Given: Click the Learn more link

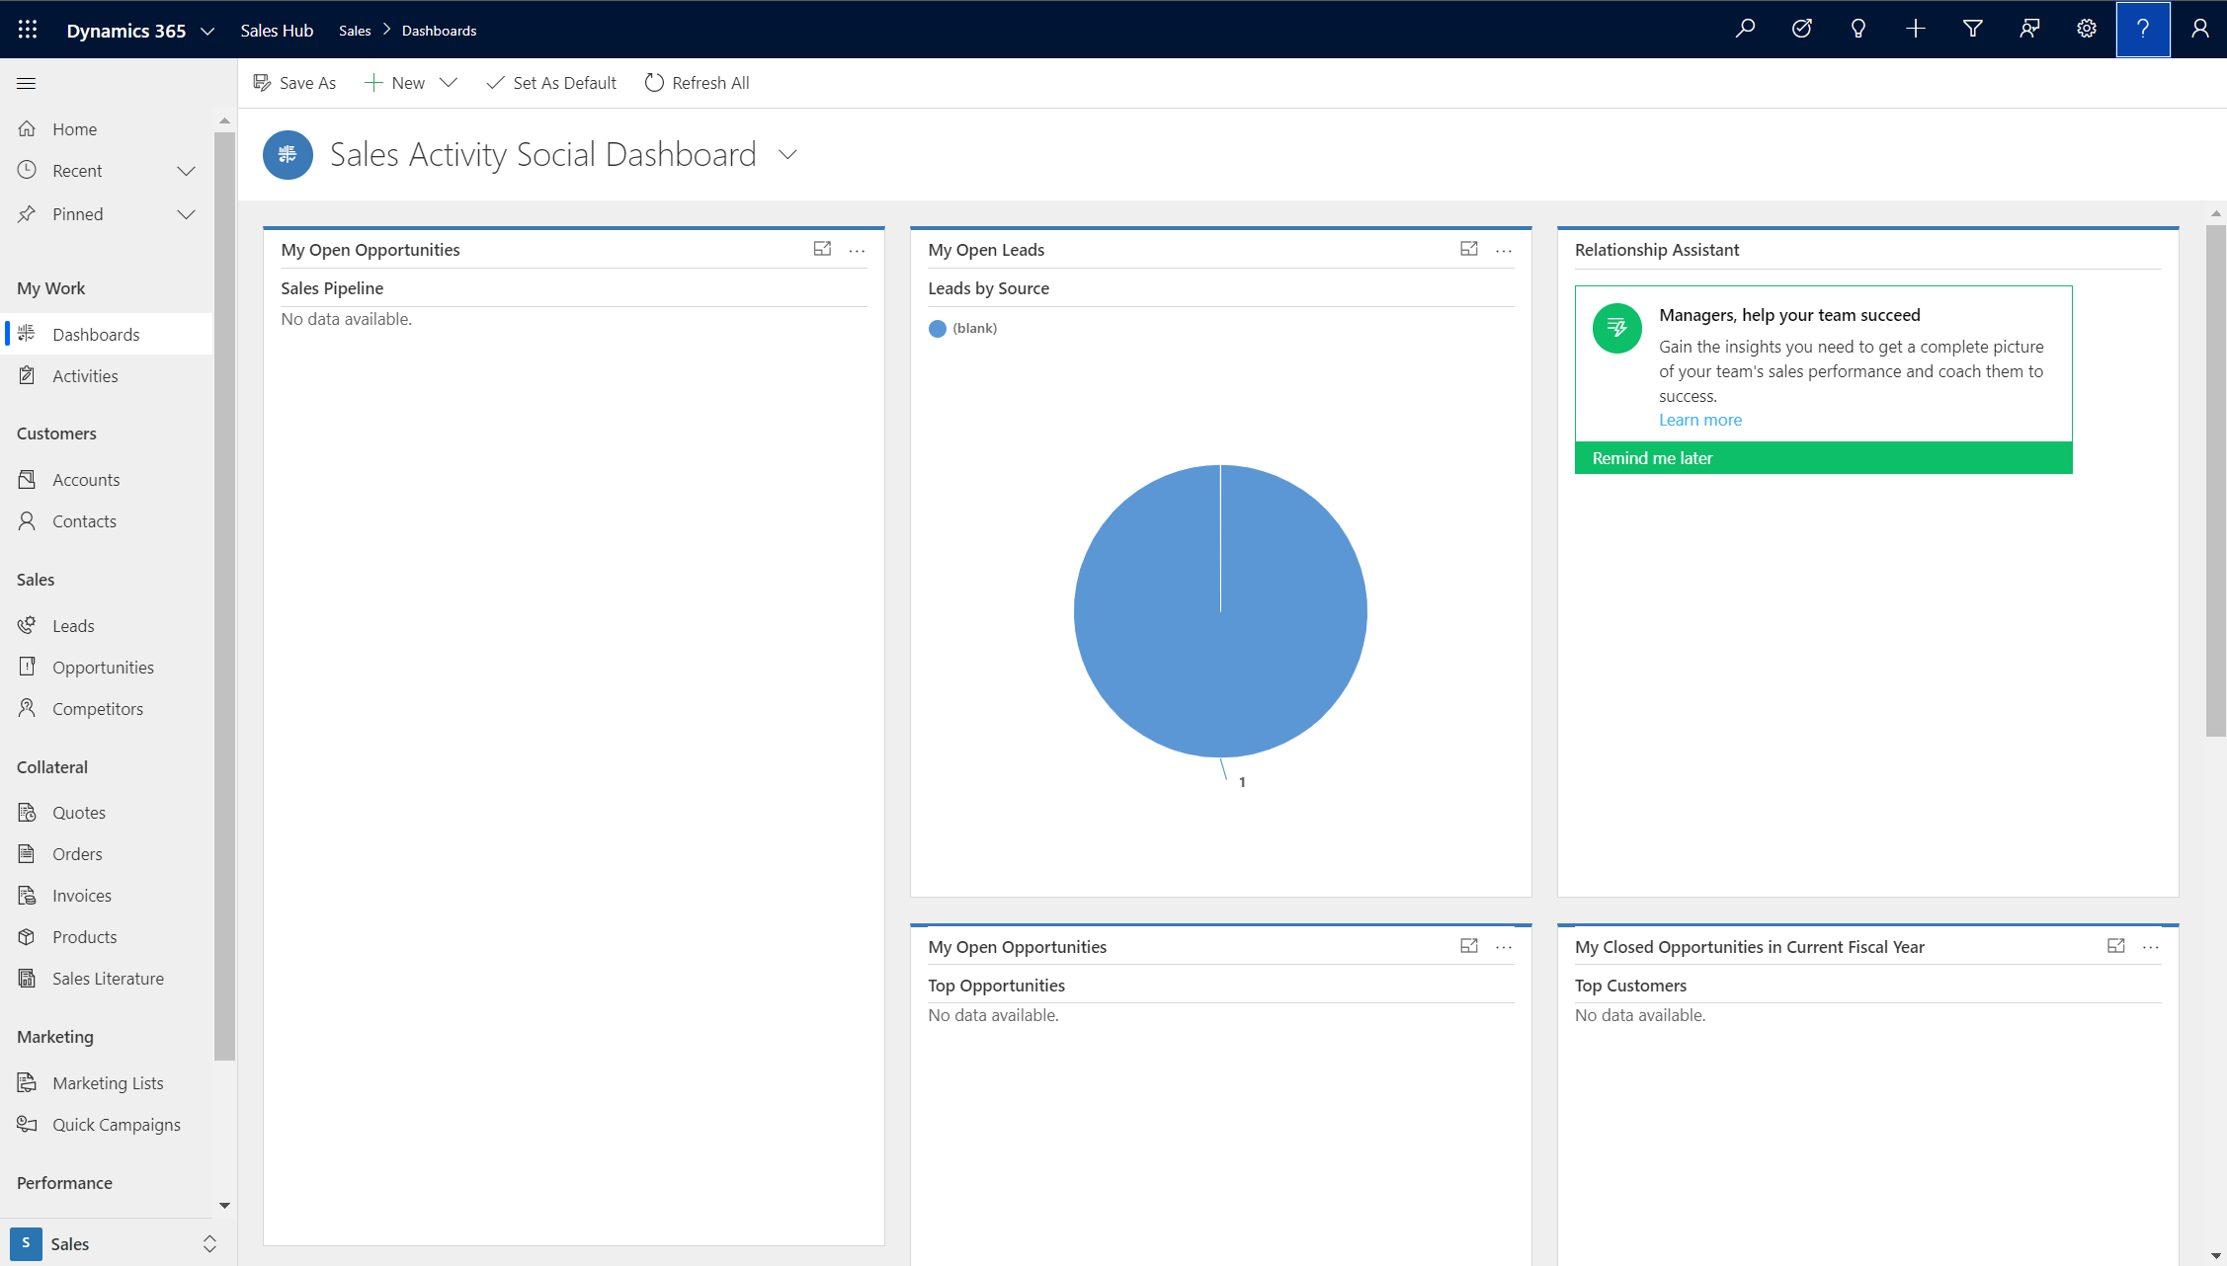Looking at the screenshot, I should pyautogui.click(x=1699, y=420).
